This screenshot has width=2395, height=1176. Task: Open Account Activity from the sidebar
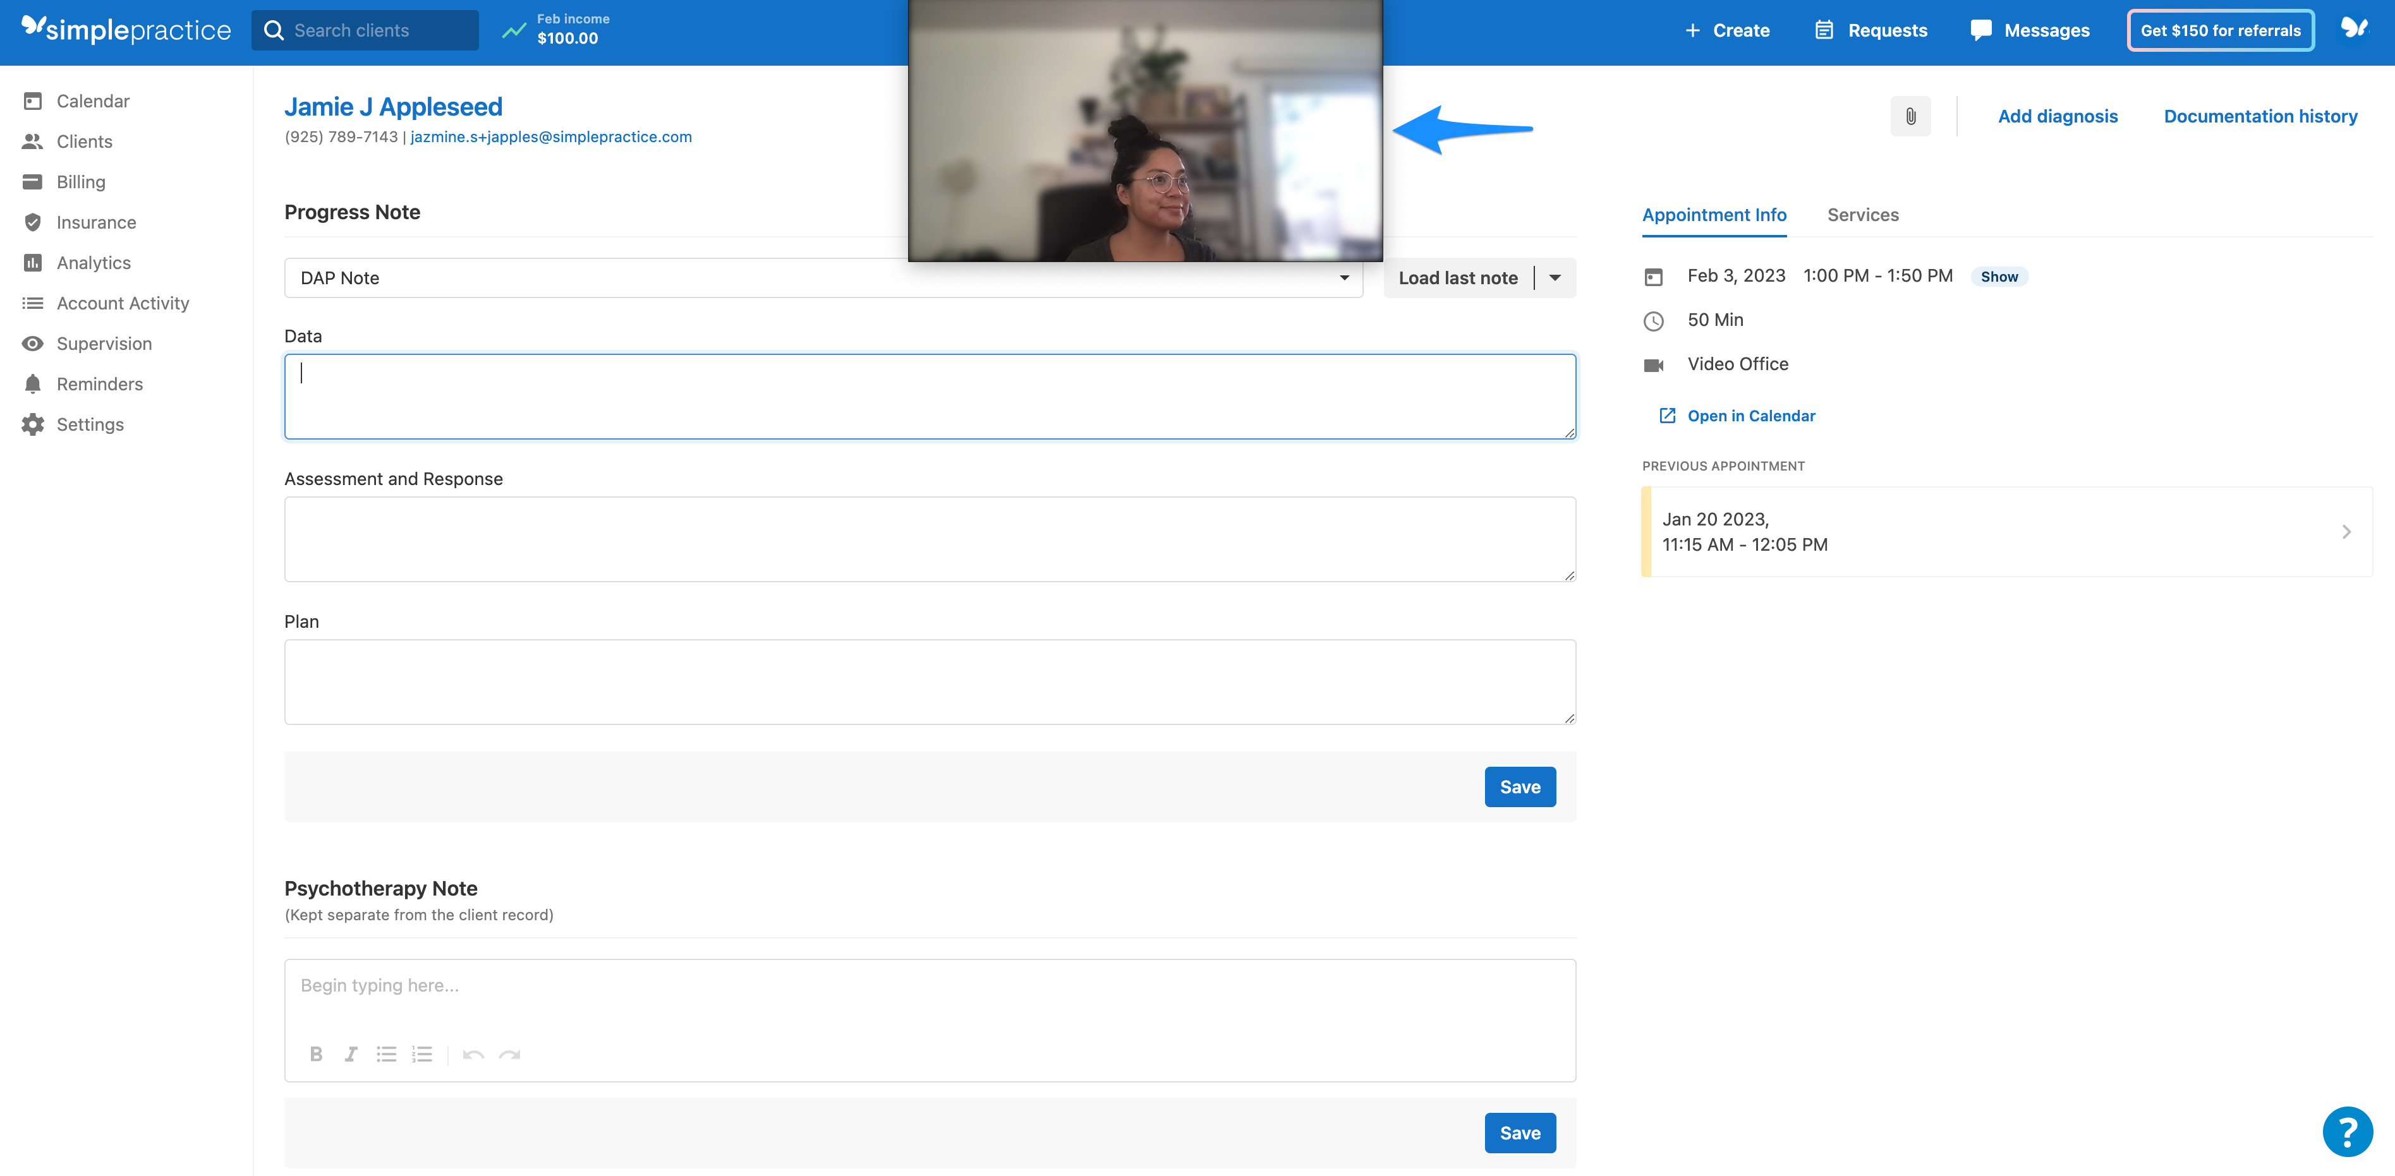coord(123,303)
